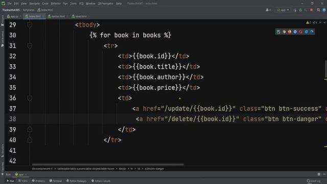This screenshot has height=184, width=327.
Task: Click div.container breadcrumb in editor footer
Action: point(42,169)
